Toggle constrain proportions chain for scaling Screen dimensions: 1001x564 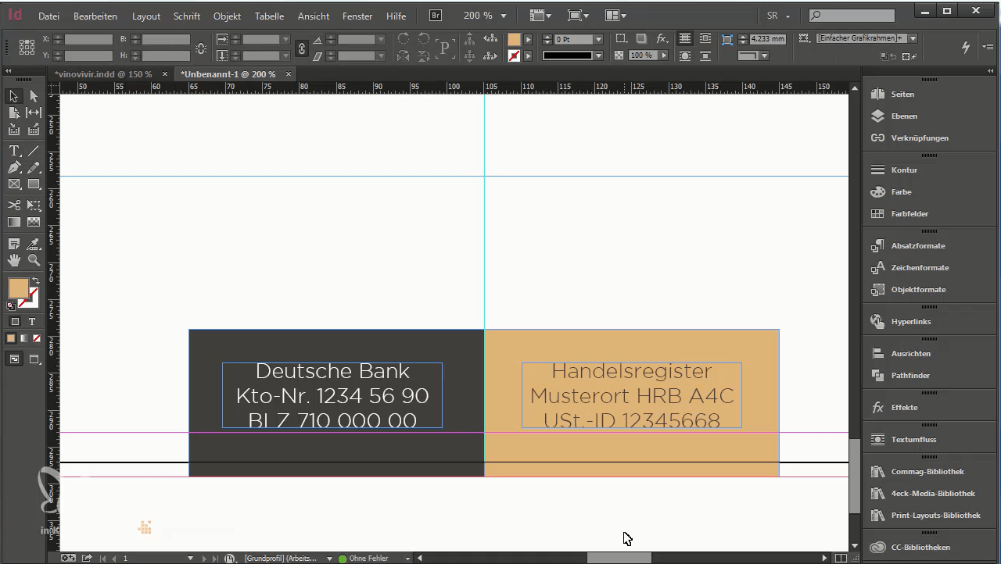[302, 48]
